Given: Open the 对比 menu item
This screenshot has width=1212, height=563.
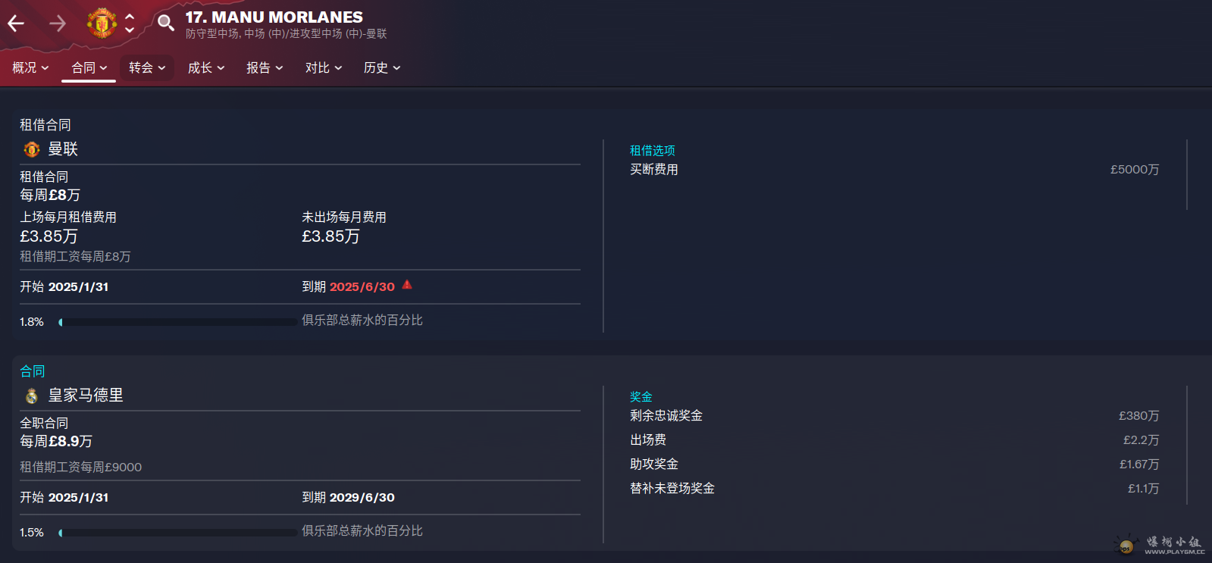Looking at the screenshot, I should pyautogui.click(x=324, y=67).
